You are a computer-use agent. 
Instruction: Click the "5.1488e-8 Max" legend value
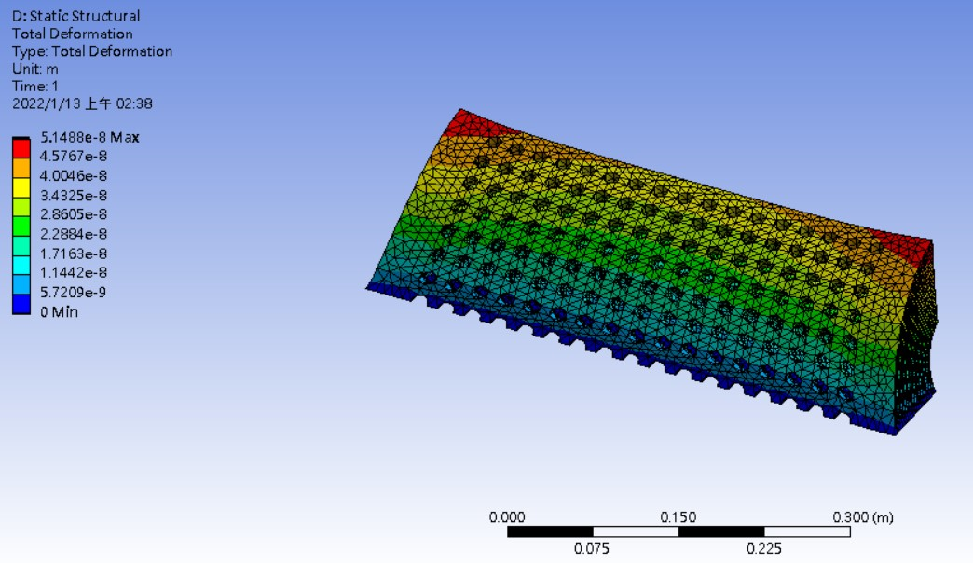[x=89, y=137]
